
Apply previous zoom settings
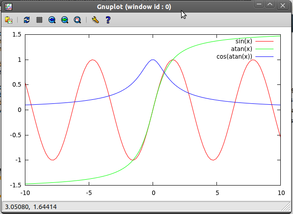(x=52, y=20)
